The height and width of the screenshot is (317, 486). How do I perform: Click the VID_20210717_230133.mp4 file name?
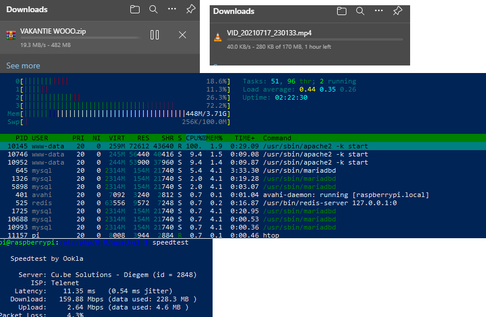coord(269,33)
